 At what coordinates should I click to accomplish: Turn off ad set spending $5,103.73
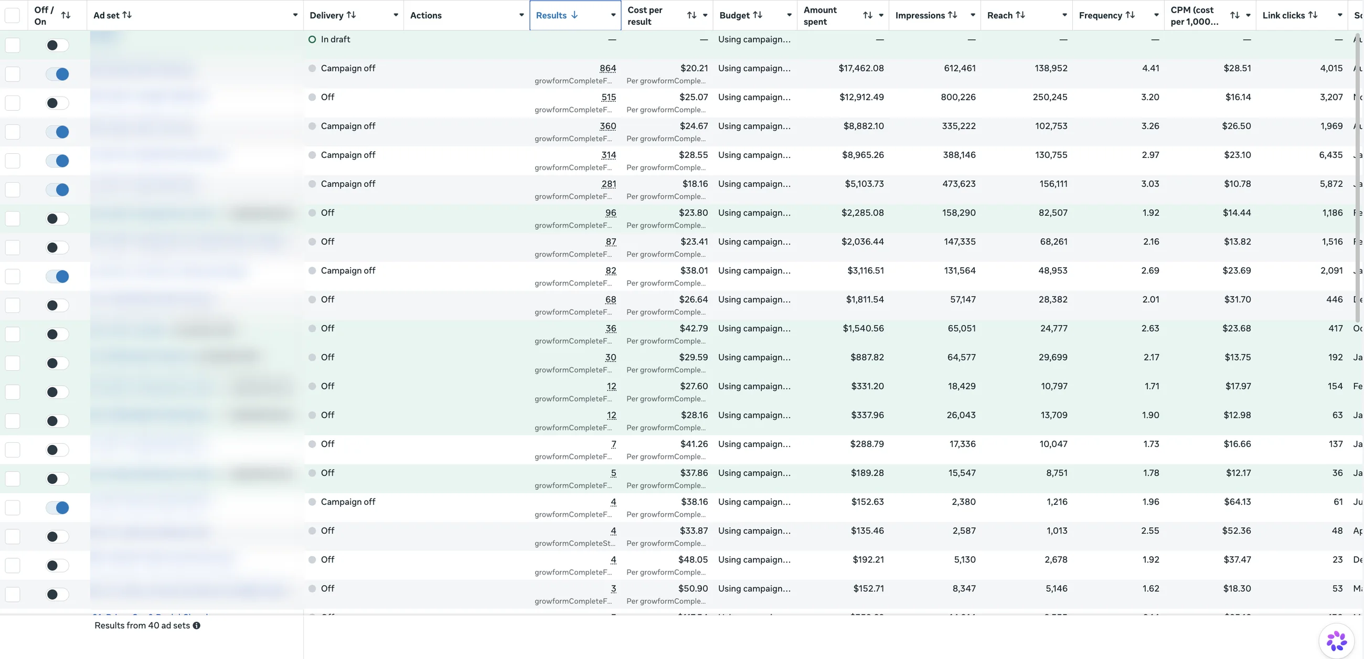(x=57, y=189)
